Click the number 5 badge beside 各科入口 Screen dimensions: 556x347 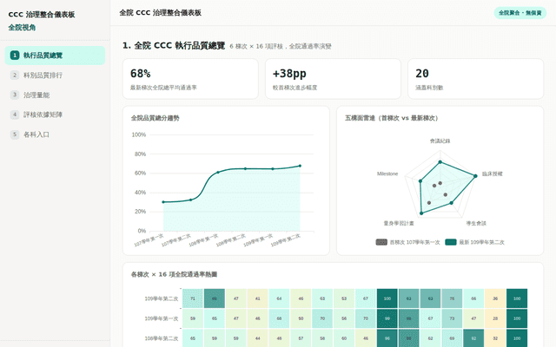tap(15, 134)
